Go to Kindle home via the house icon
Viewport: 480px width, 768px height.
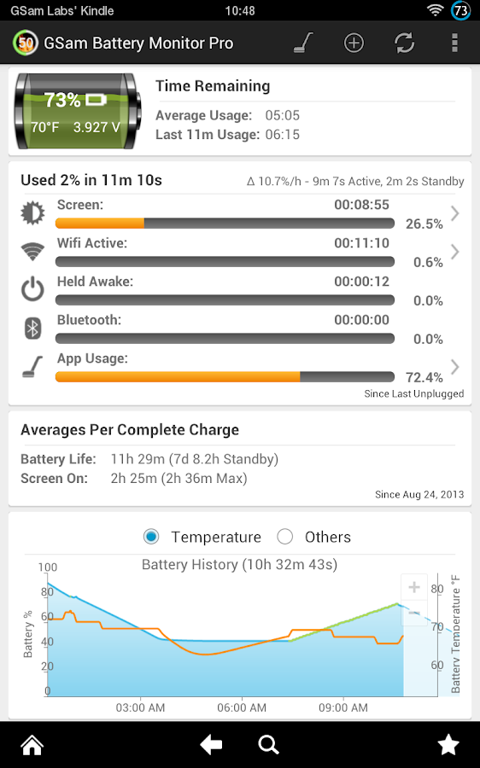pyautogui.click(x=32, y=745)
